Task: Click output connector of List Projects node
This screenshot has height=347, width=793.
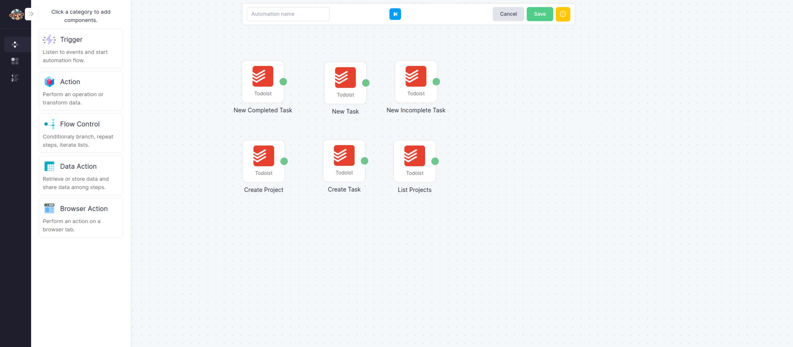Action: click(x=435, y=162)
